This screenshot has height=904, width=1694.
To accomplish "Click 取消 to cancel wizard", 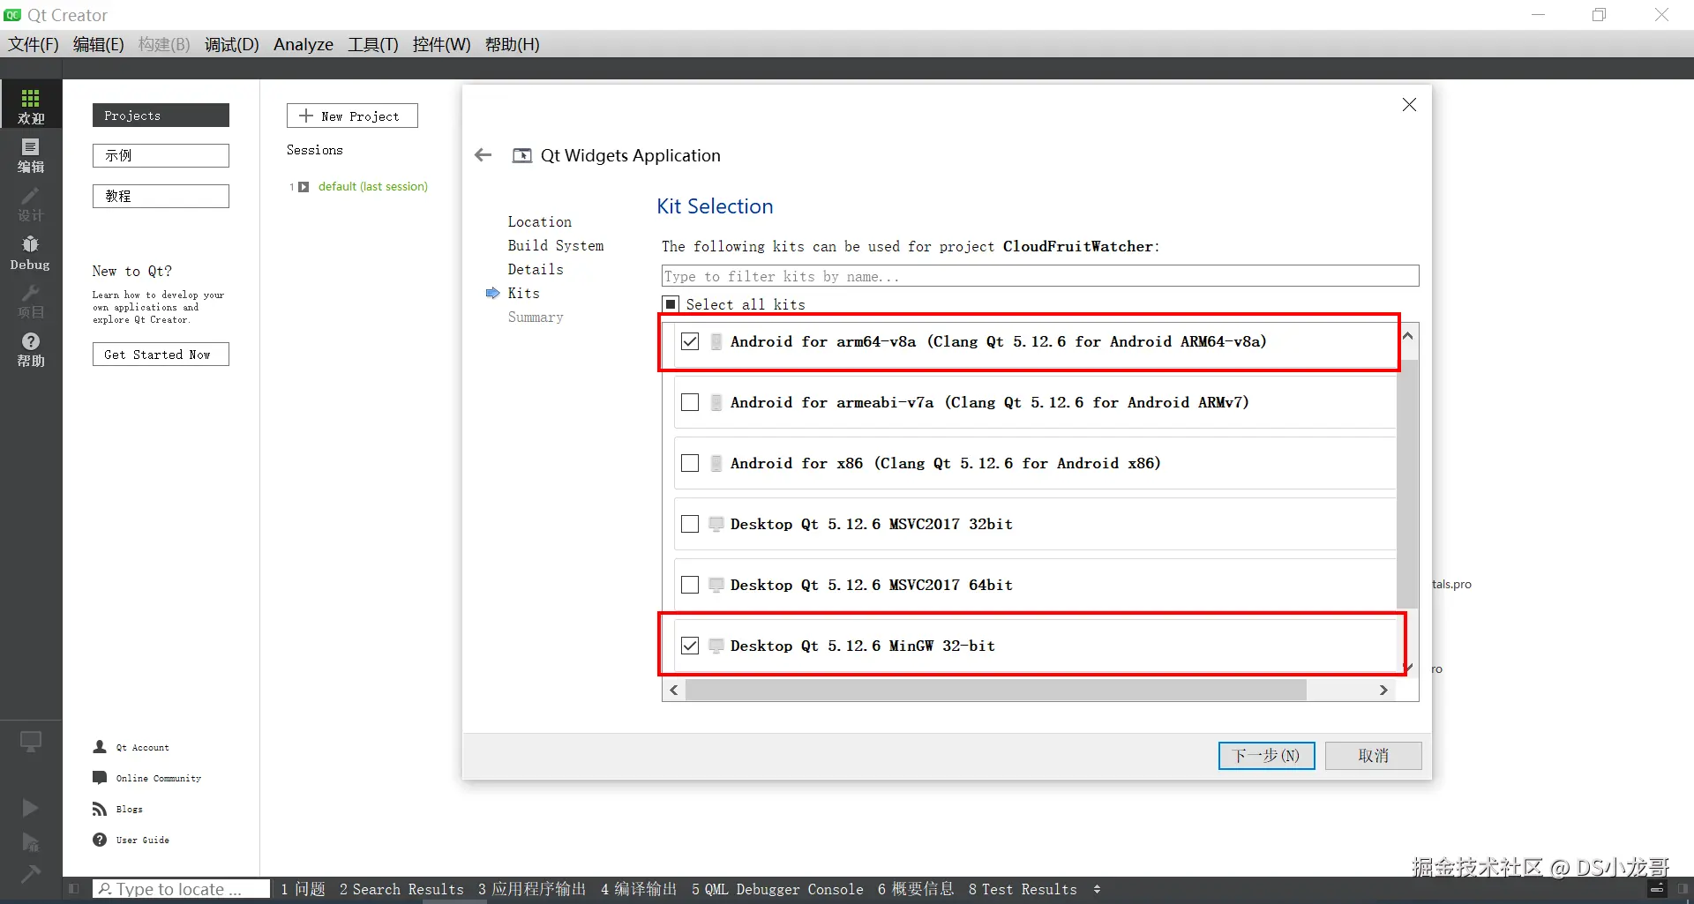I will pyautogui.click(x=1373, y=756).
